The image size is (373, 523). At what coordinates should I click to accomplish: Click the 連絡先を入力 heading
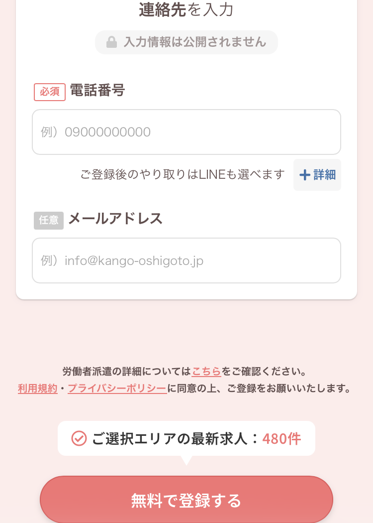(186, 9)
